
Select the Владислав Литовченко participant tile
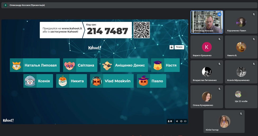click(x=207, y=72)
